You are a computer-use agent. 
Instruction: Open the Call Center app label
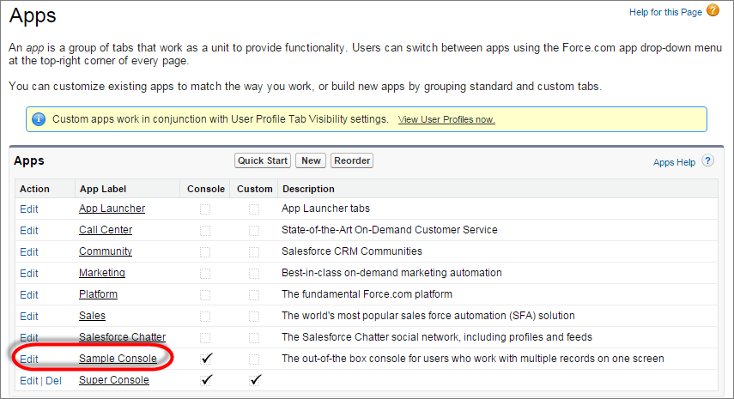pyautogui.click(x=106, y=230)
